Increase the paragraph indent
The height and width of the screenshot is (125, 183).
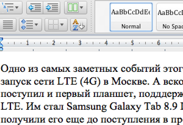52,8
